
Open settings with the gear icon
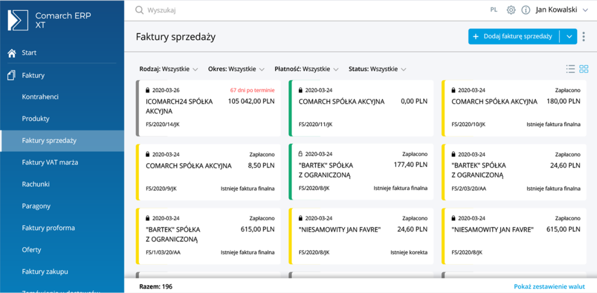click(511, 10)
